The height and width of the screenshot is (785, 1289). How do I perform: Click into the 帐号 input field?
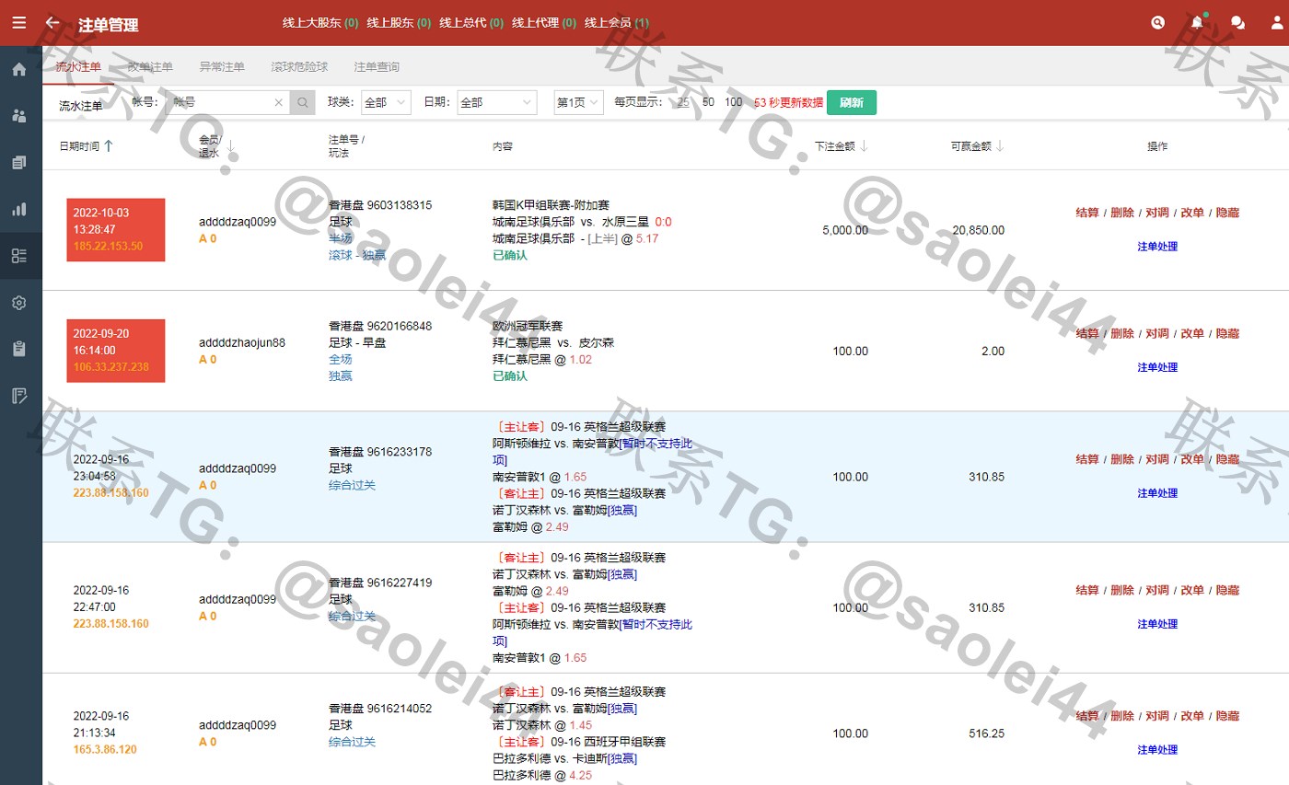coord(219,102)
